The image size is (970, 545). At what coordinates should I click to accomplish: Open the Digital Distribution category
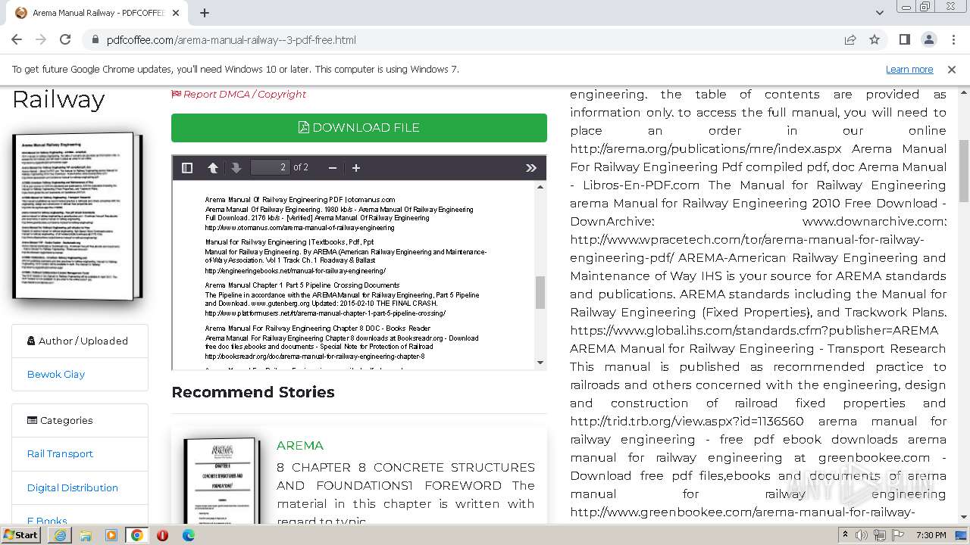click(x=73, y=487)
